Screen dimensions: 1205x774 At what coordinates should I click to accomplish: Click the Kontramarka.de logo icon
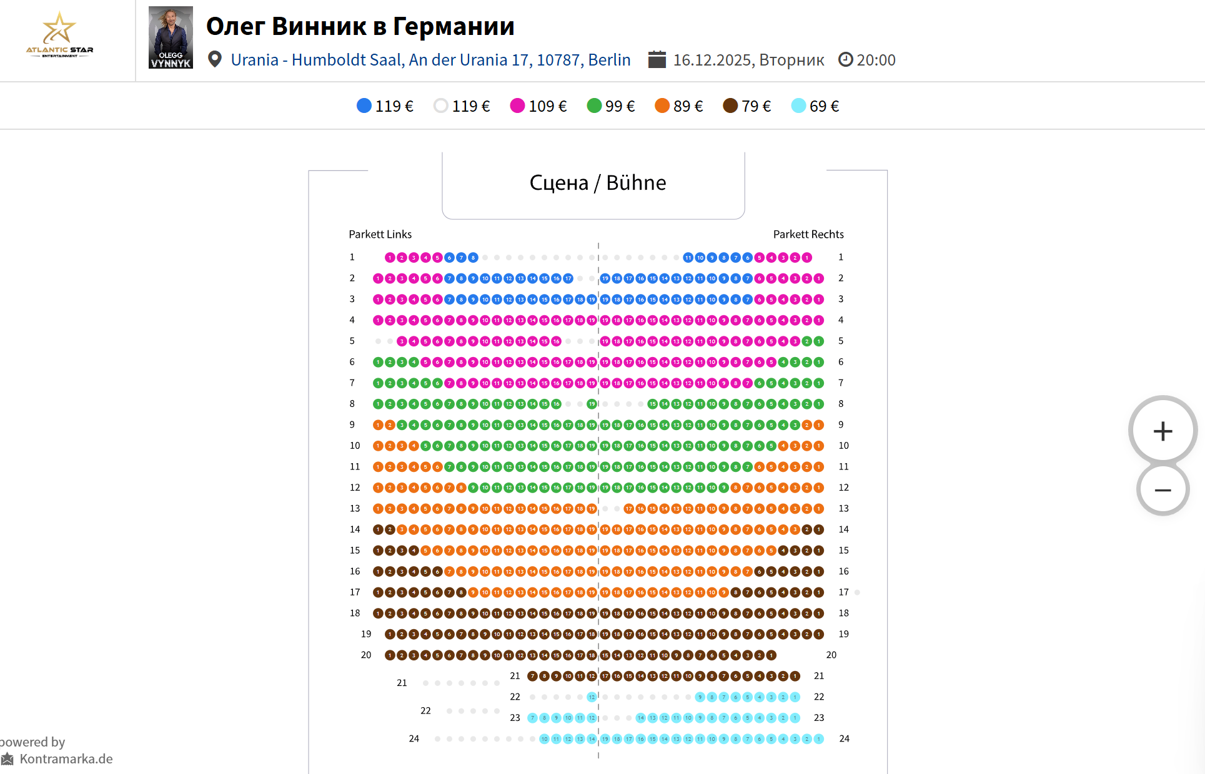[x=7, y=759]
